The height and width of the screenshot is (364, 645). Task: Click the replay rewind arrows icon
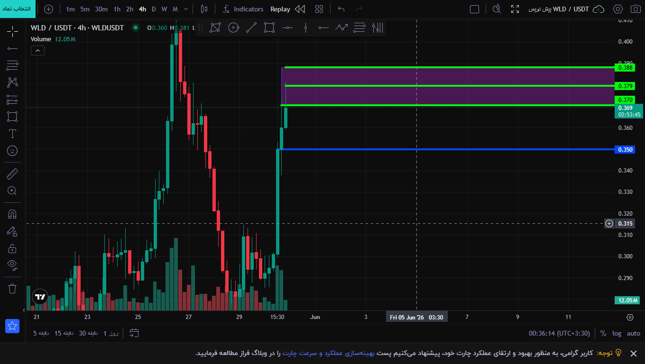(300, 9)
